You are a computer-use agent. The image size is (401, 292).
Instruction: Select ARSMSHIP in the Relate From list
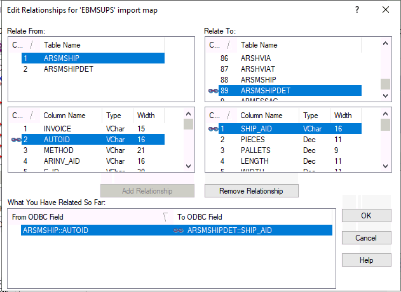click(x=61, y=58)
